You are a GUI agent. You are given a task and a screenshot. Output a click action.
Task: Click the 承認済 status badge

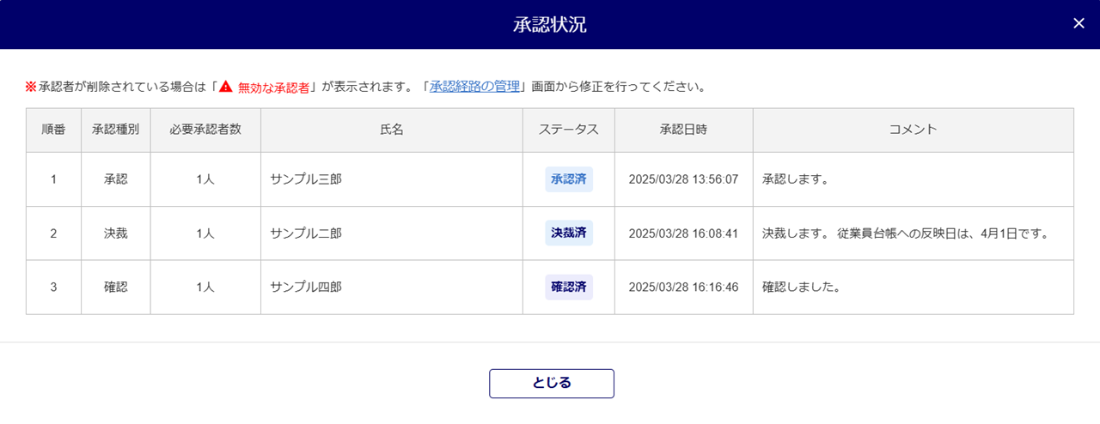tap(569, 179)
